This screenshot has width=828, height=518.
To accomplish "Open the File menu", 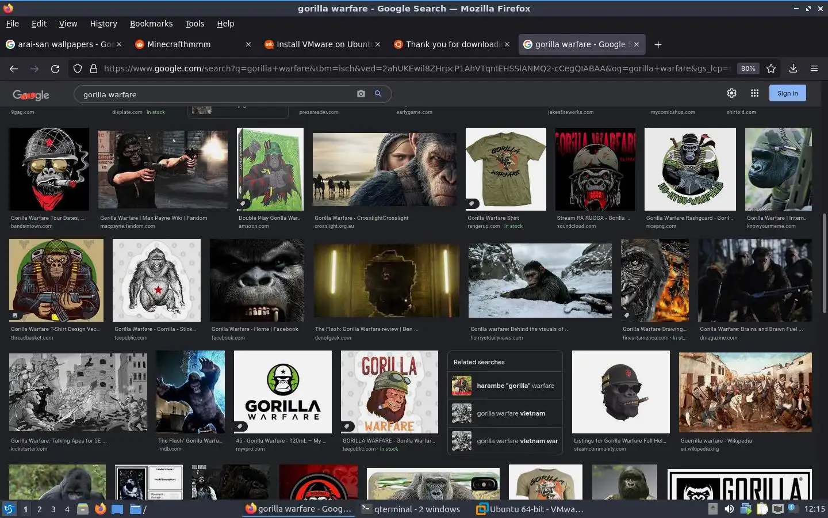I will click(x=13, y=24).
